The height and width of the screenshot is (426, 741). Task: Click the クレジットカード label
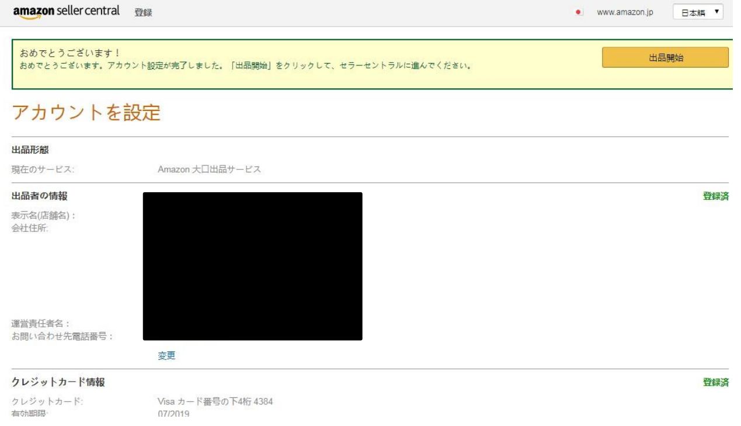pos(48,401)
